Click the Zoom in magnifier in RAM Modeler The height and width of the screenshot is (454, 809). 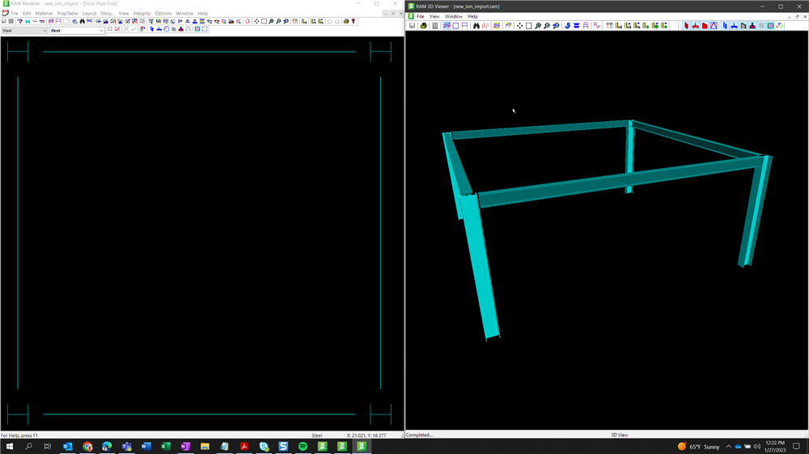point(271,21)
